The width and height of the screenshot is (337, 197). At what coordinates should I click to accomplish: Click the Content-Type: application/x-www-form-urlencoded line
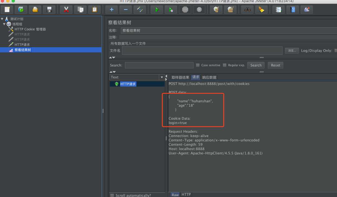[214, 140]
